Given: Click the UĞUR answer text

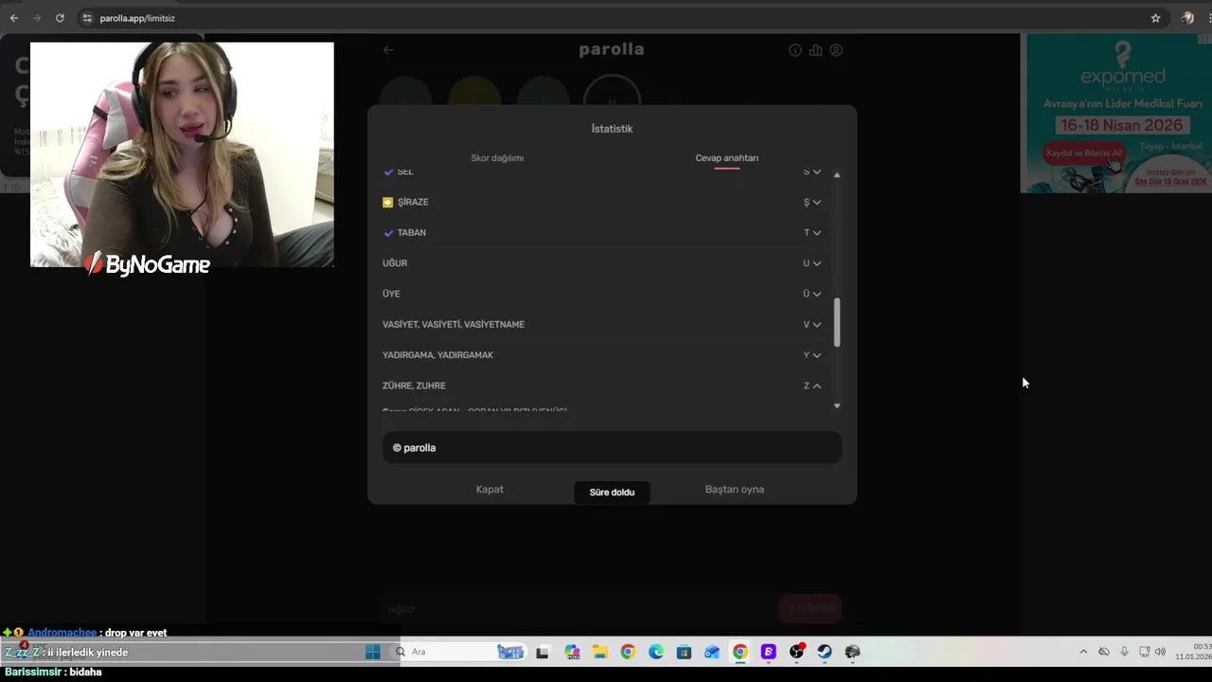Looking at the screenshot, I should click(x=395, y=263).
